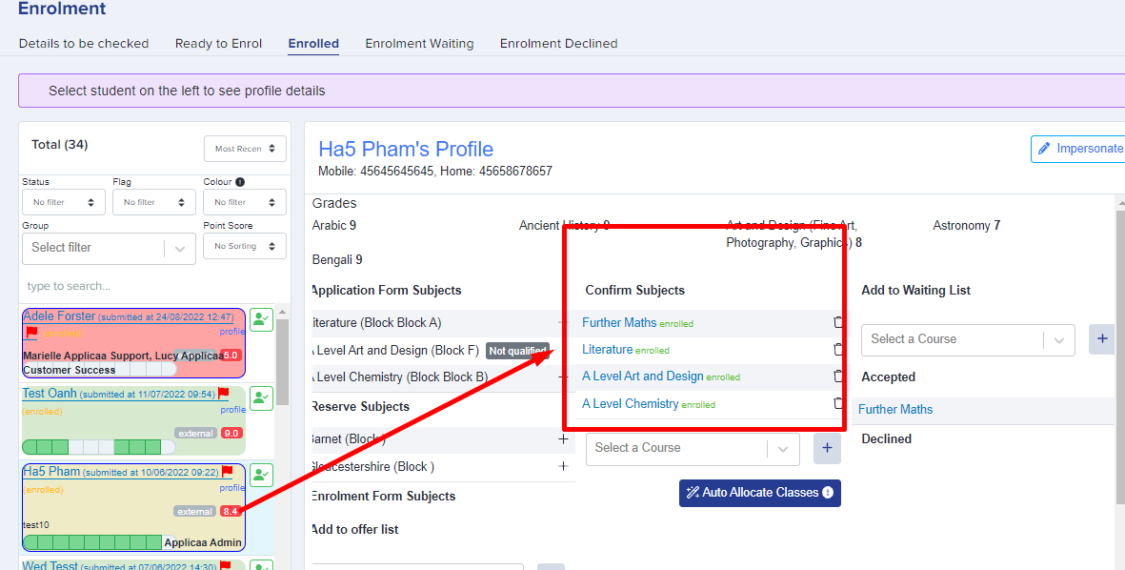This screenshot has height=570, width=1125.
Task: Add Barnet reserve subject with plus icon
Action: [563, 438]
